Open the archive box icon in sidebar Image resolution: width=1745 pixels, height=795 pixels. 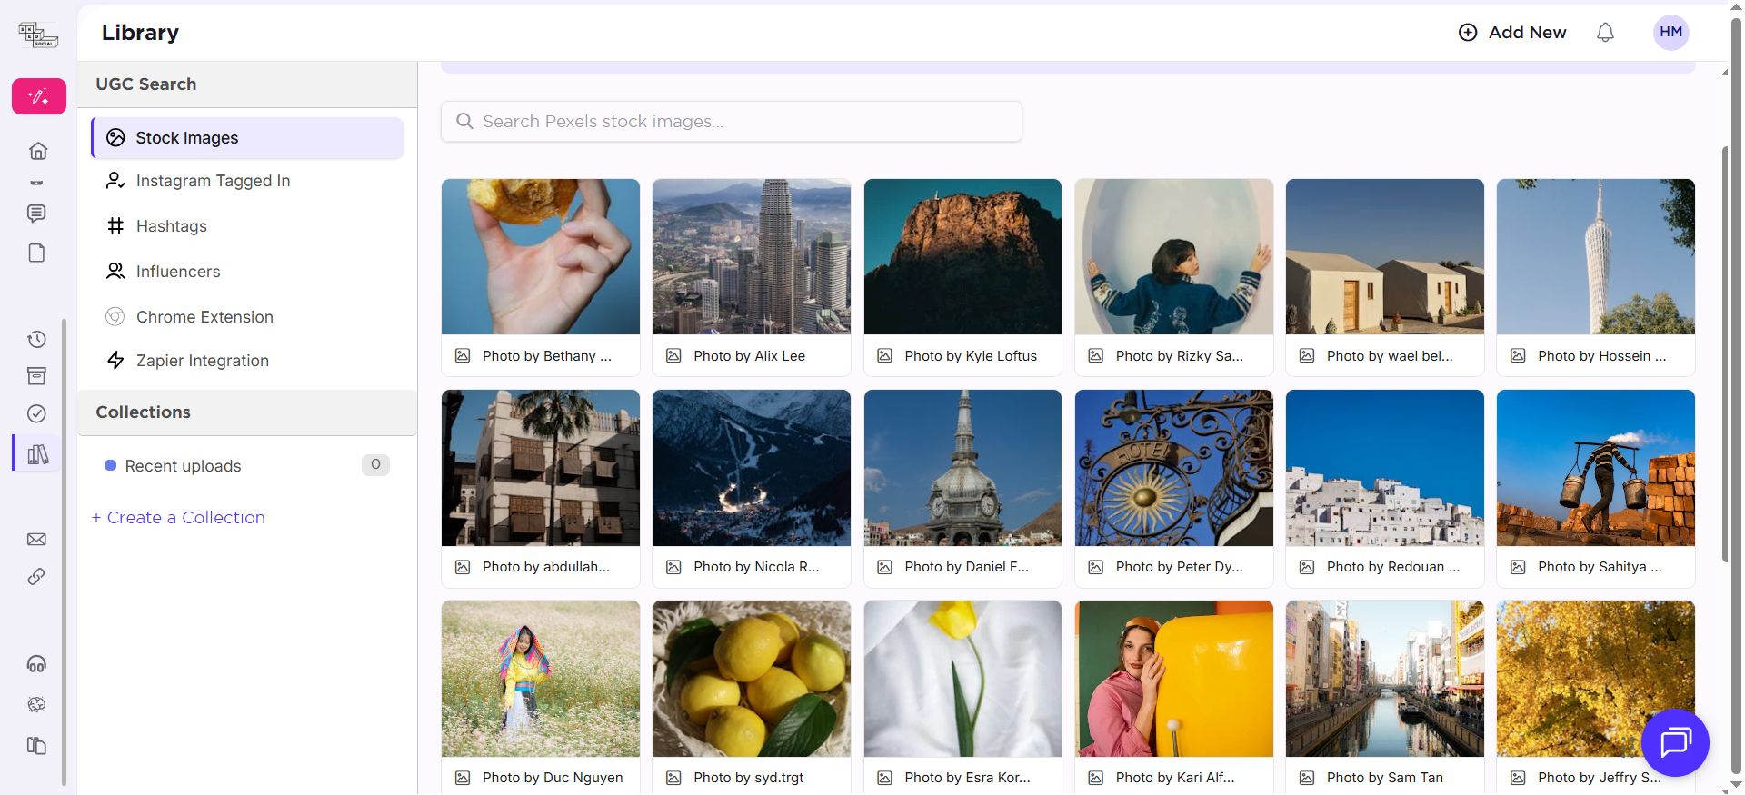point(36,376)
